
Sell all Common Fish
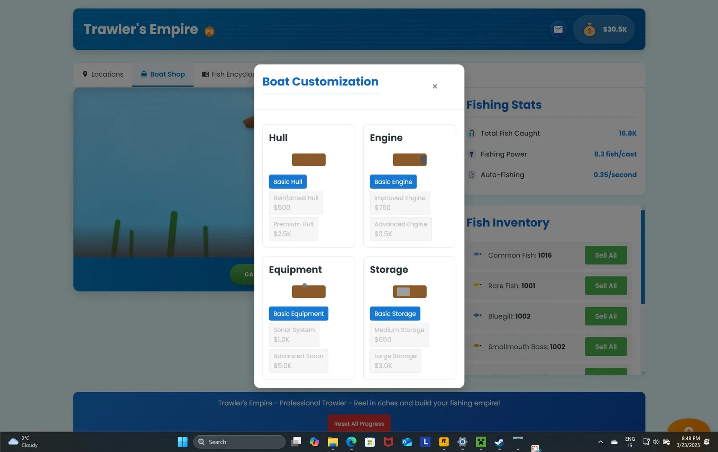[606, 255]
